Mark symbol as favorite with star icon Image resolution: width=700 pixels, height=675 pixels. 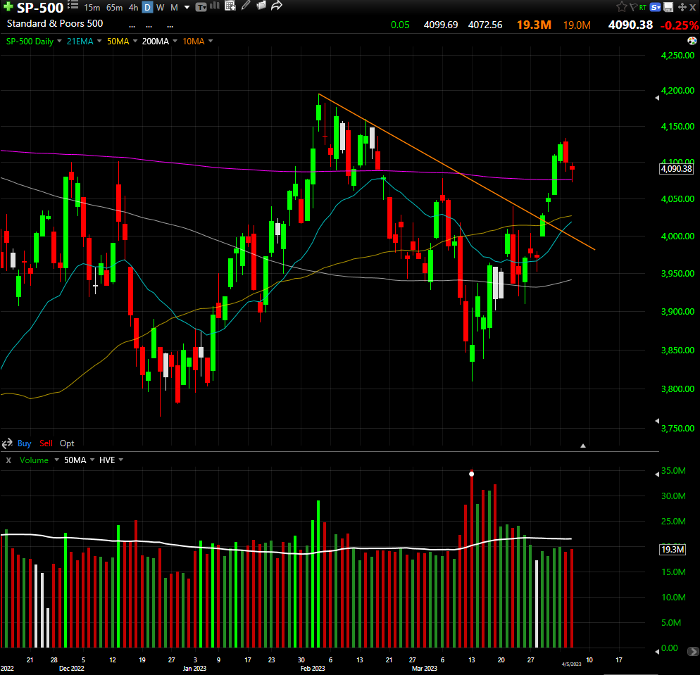pyautogui.click(x=621, y=7)
